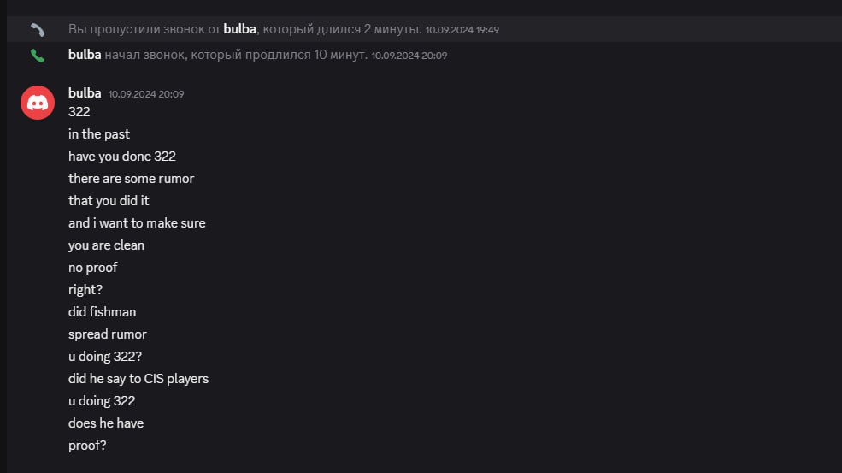Open bulba's red Discord avatar
Screen dimensions: 842x473
pyautogui.click(x=38, y=103)
